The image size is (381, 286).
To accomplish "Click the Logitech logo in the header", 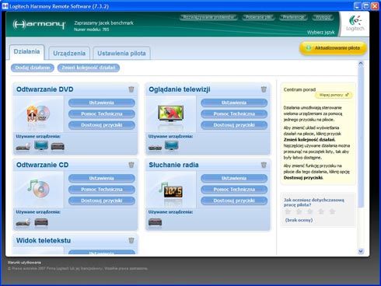I will coord(355,23).
